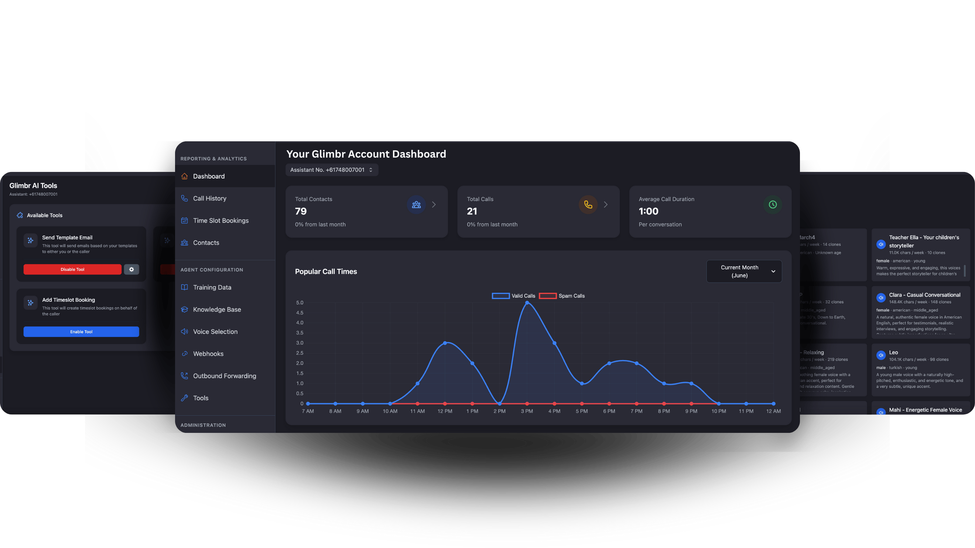975x548 pixels.
Task: Select the Voice Selection speaker icon
Action: tap(184, 331)
